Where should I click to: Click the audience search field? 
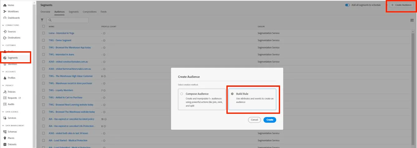click(68, 20)
